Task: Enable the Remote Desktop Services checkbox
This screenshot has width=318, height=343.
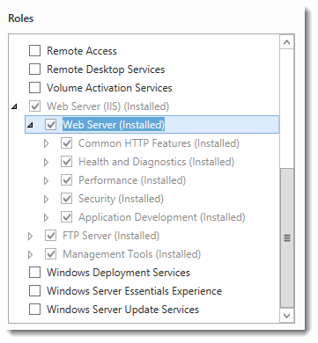Action: 34,69
